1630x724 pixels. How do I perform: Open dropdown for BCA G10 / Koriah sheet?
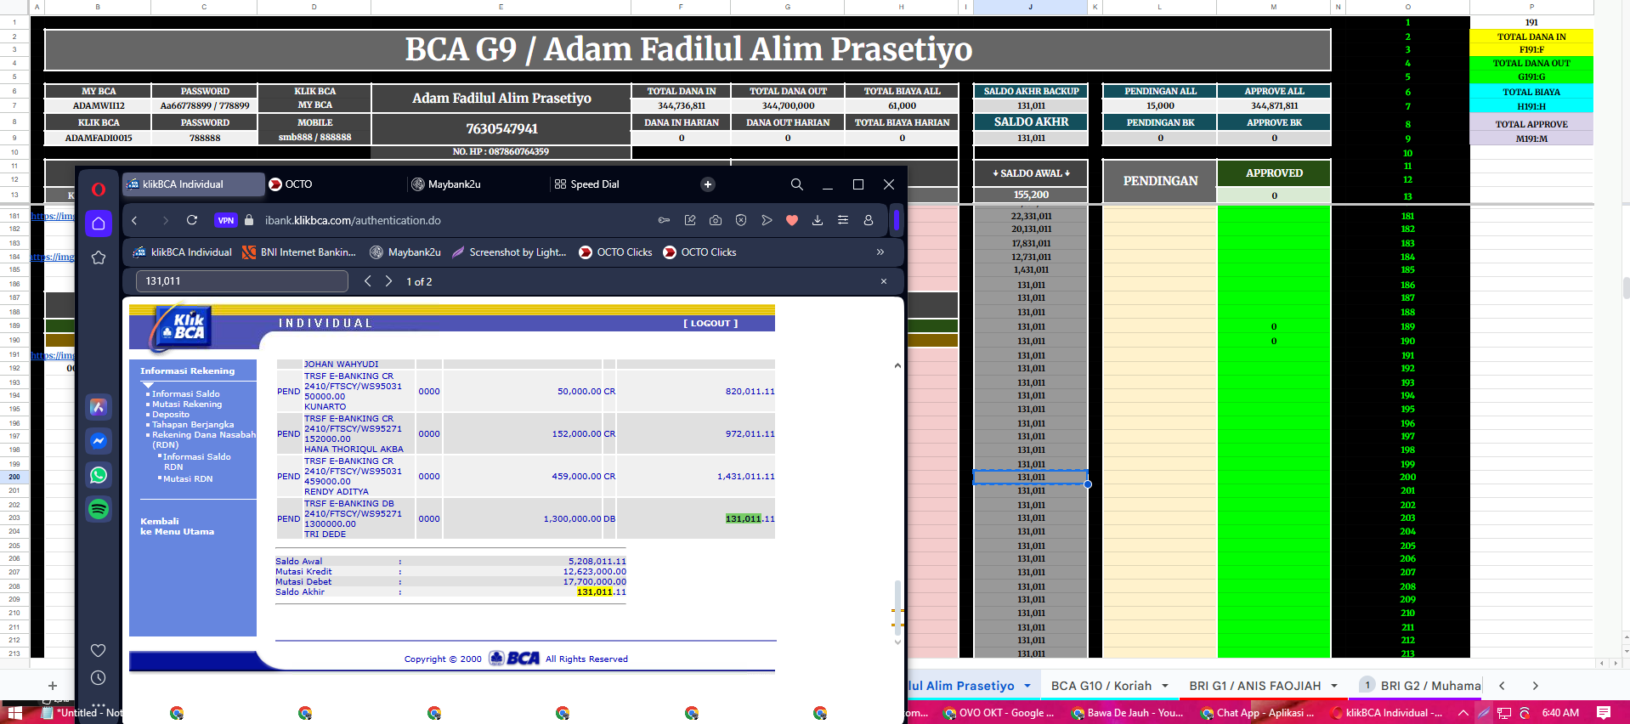pos(1165,686)
